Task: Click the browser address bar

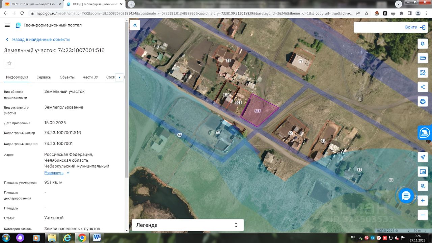Action: (195, 13)
